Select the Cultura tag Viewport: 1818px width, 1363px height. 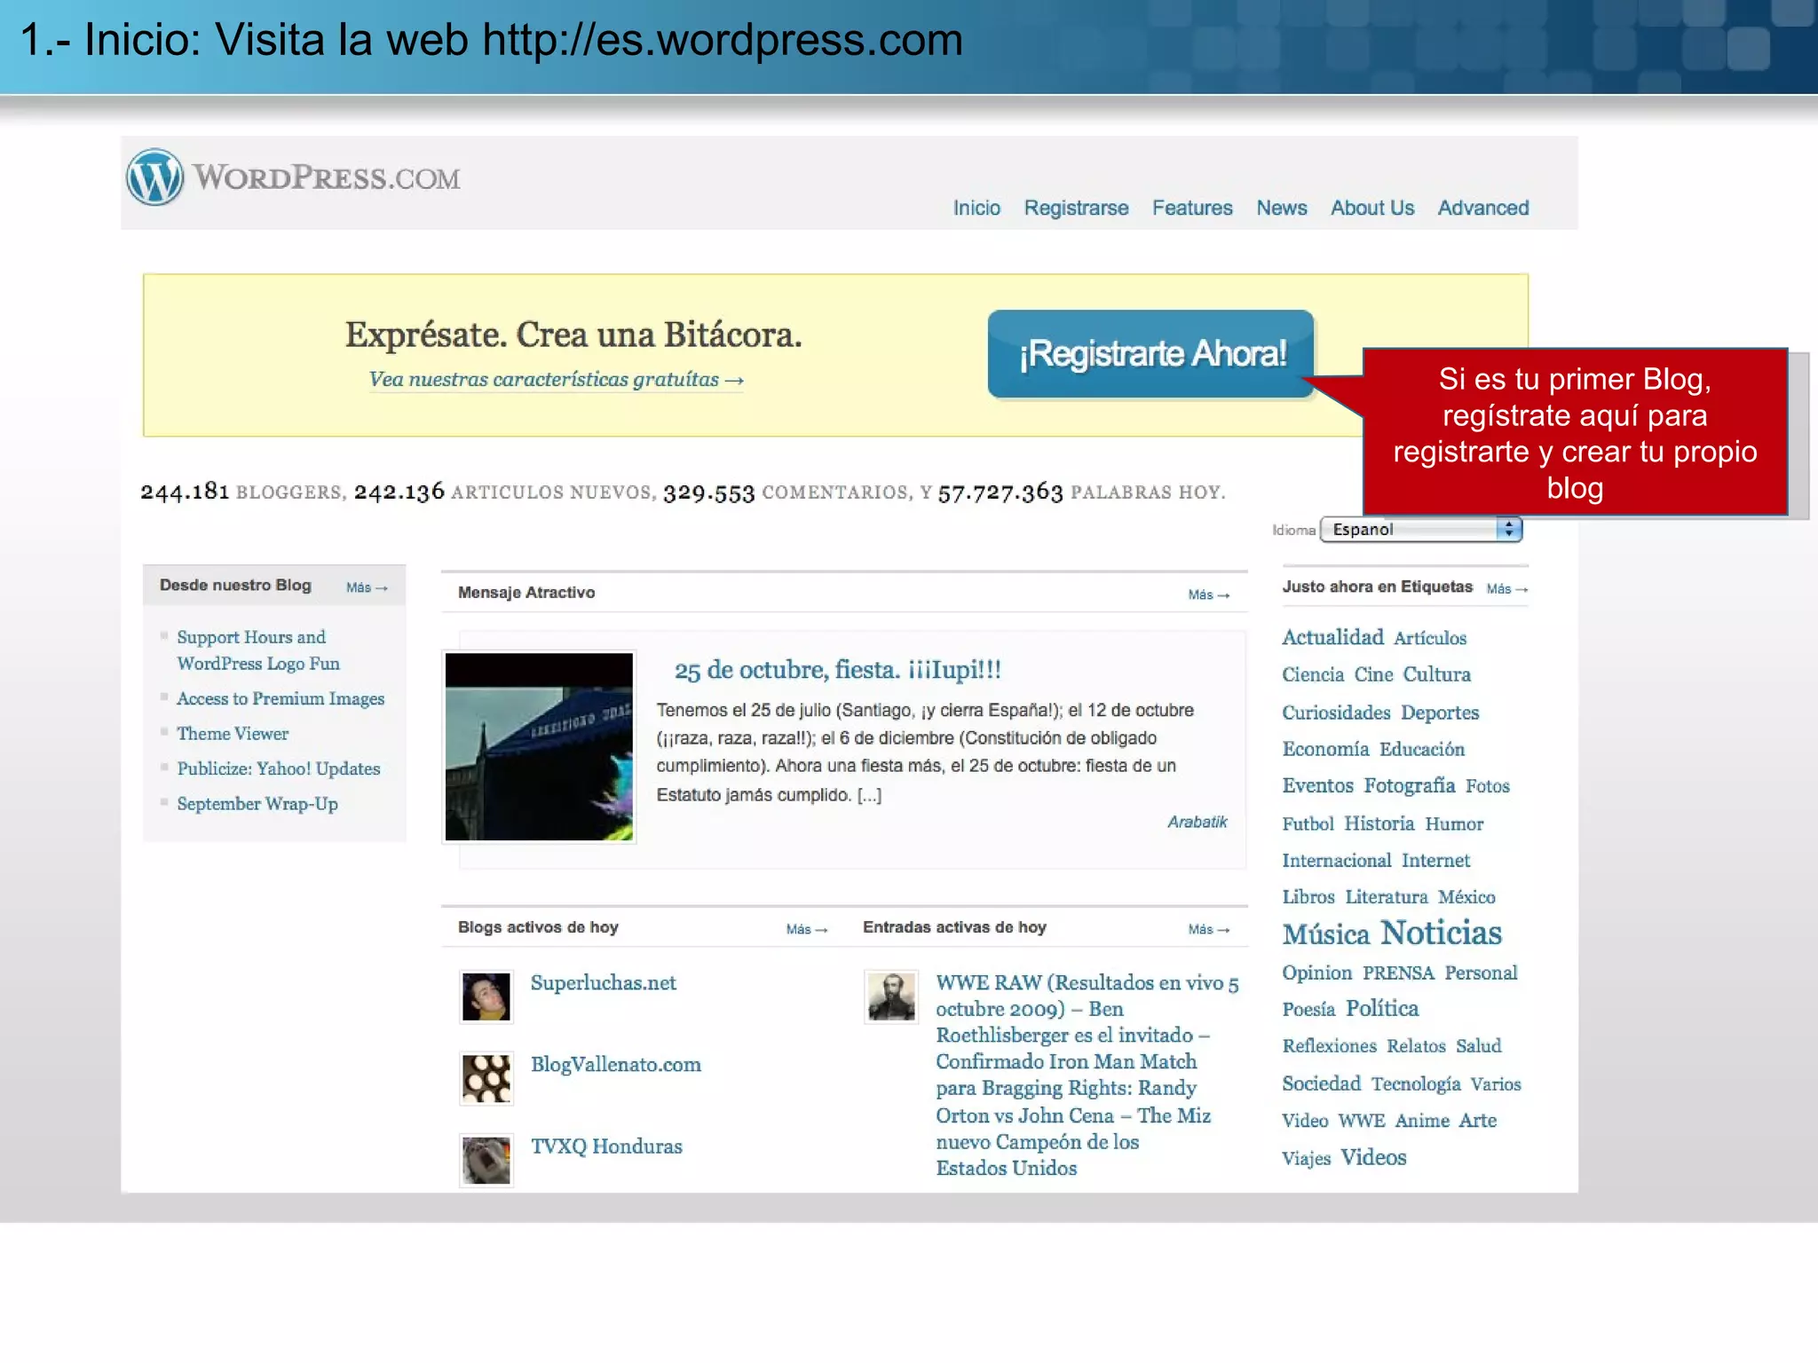click(1436, 674)
